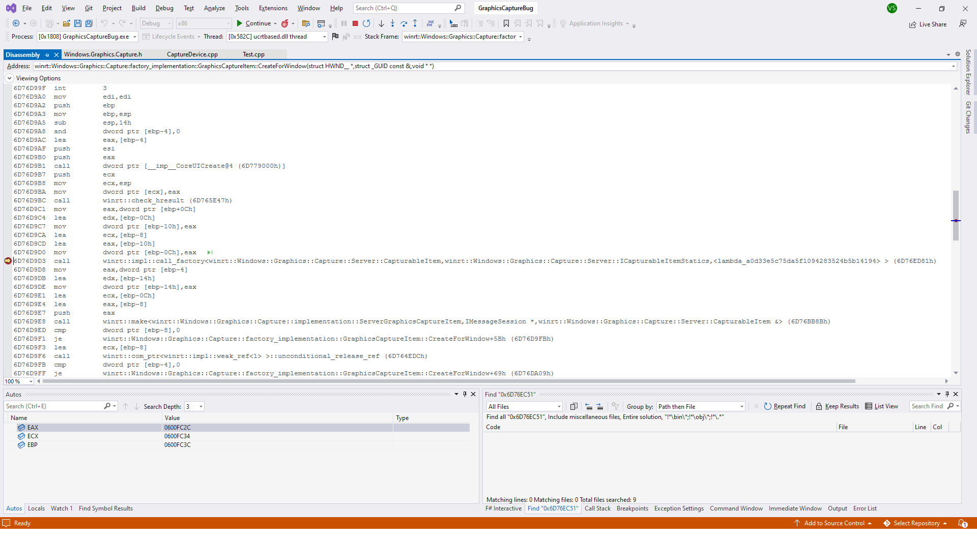Click the notifications bell in status bar
Viewport: 977px width, 540px height.
pos(963,523)
